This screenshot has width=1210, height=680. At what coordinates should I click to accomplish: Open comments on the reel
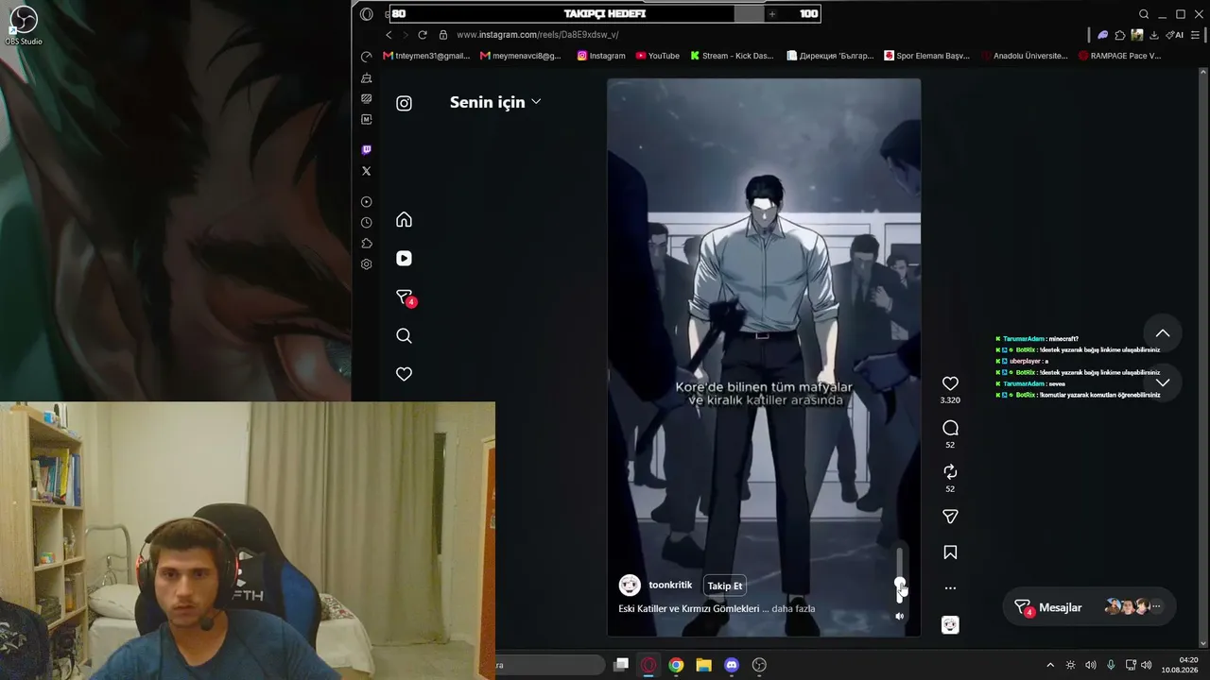pyautogui.click(x=950, y=428)
